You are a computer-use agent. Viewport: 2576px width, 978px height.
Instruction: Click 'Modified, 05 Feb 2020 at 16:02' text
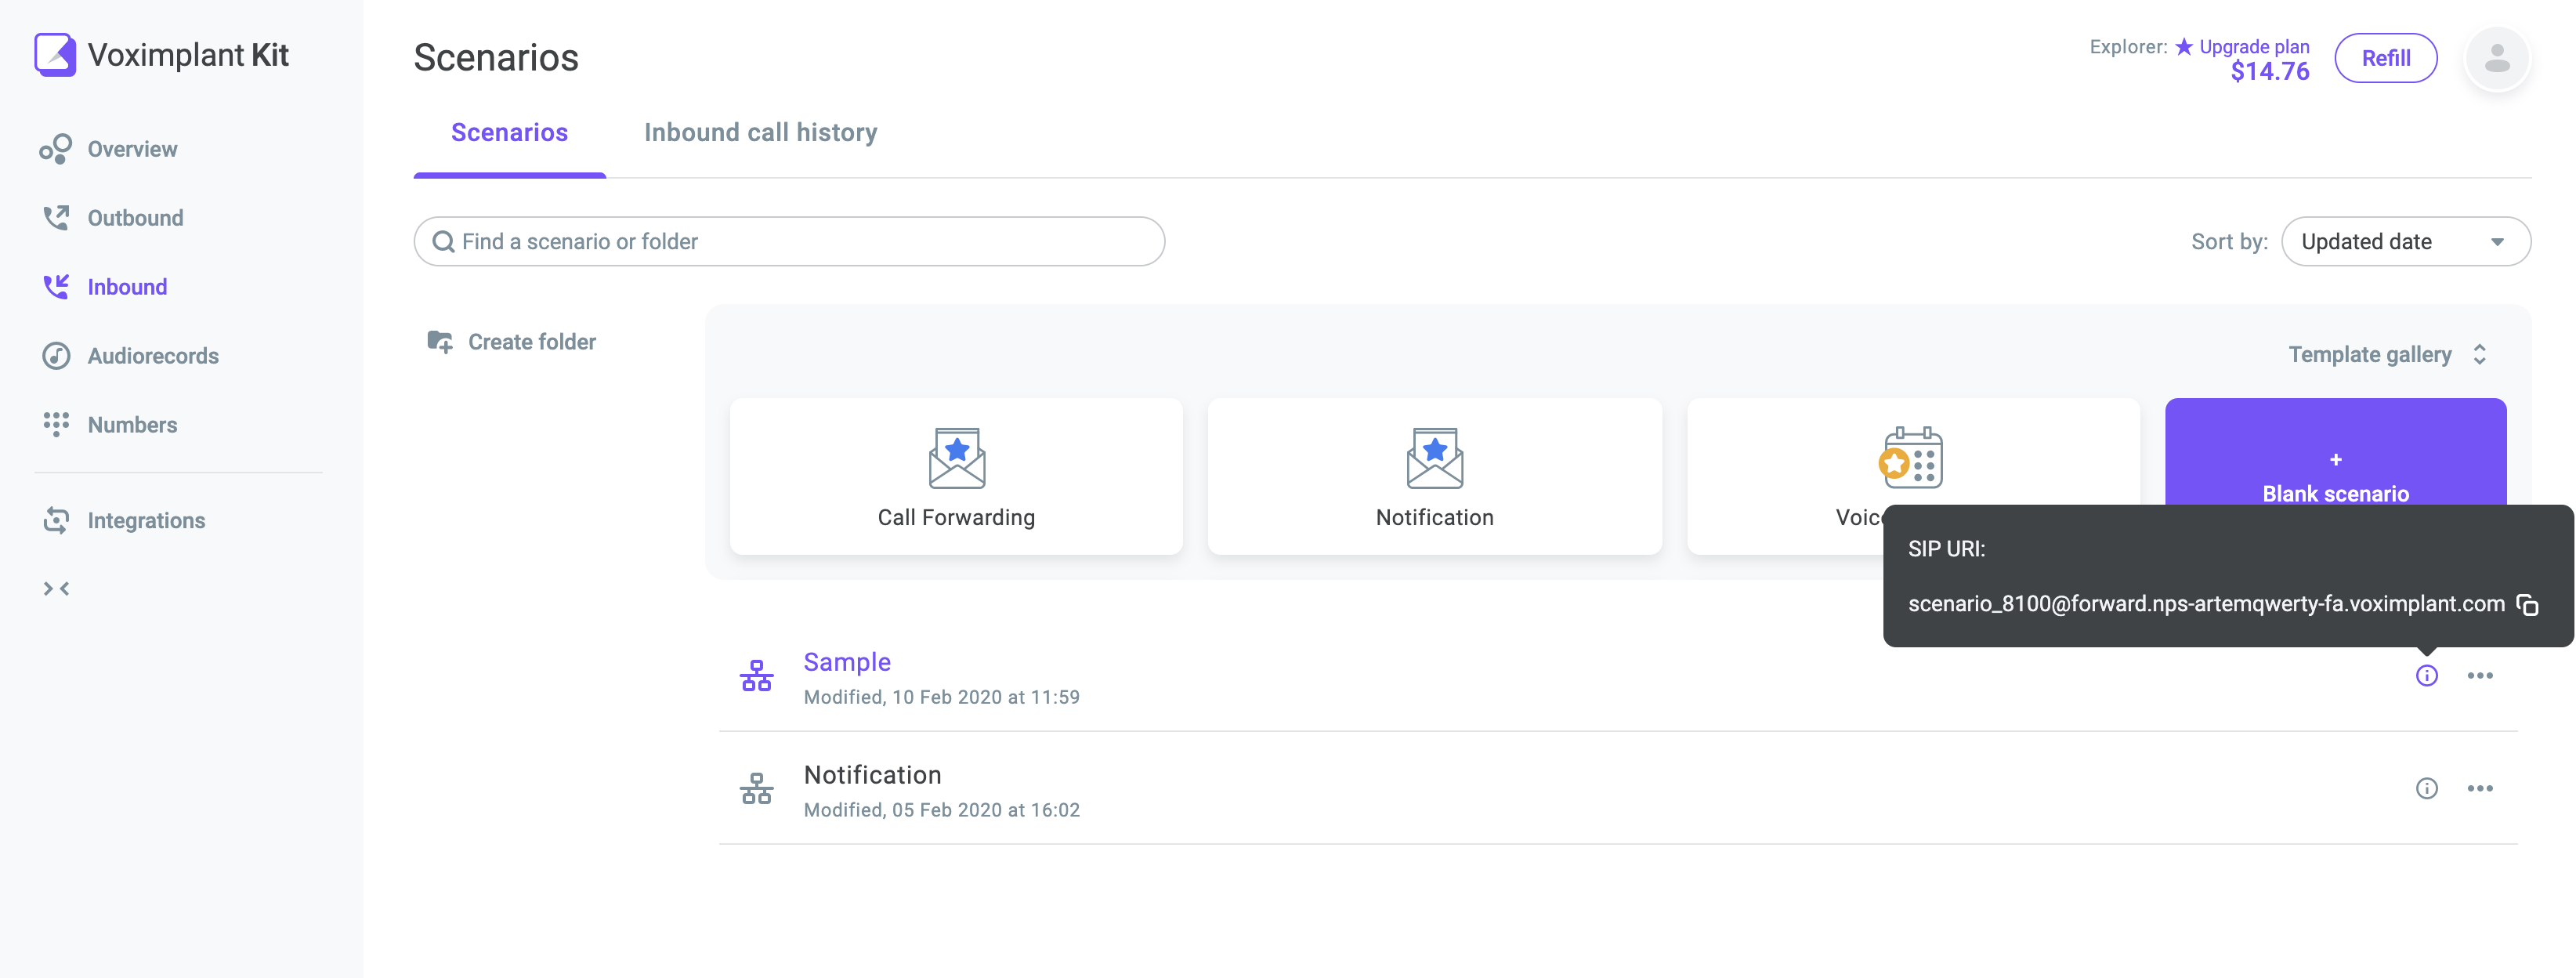point(942,810)
